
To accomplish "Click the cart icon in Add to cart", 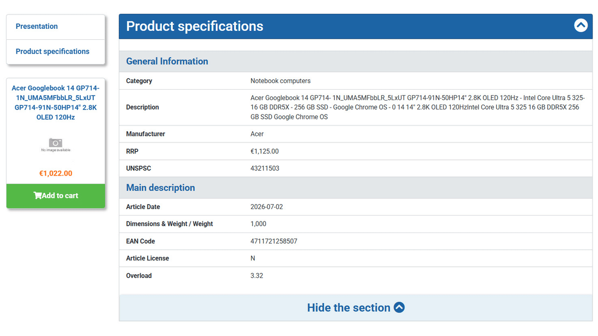I will (x=37, y=196).
